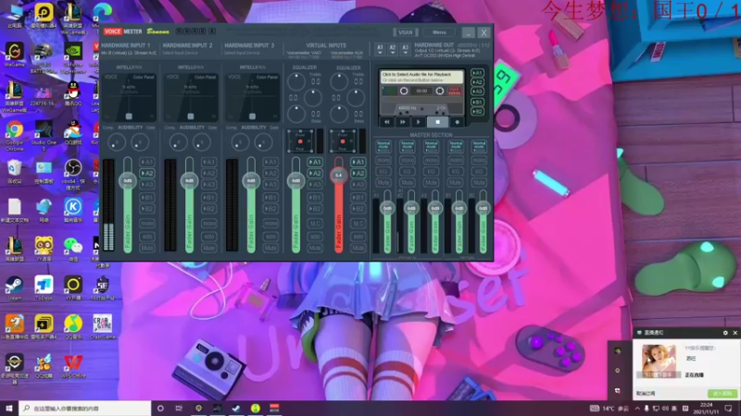This screenshot has height=416, width=741.
Task: Open A1 hardware output device dropdown
Action: coord(380,49)
